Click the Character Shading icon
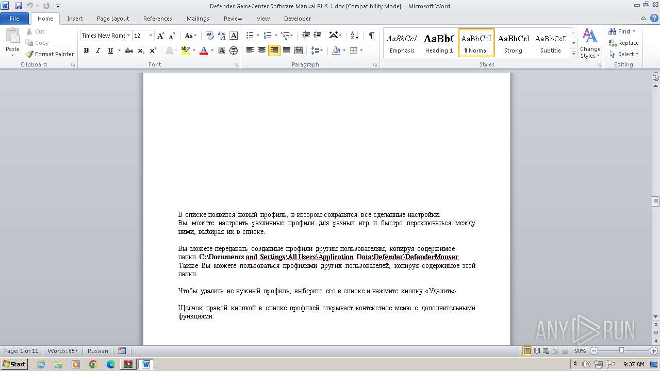Image resolution: width=660 pixels, height=371 pixels. 222,50
